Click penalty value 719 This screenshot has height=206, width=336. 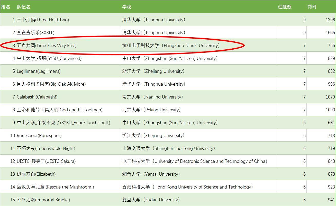[x=331, y=148]
